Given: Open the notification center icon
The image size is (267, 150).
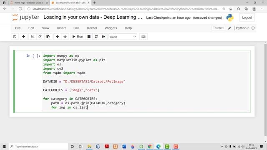Looking at the screenshot, I should (x=262, y=146).
